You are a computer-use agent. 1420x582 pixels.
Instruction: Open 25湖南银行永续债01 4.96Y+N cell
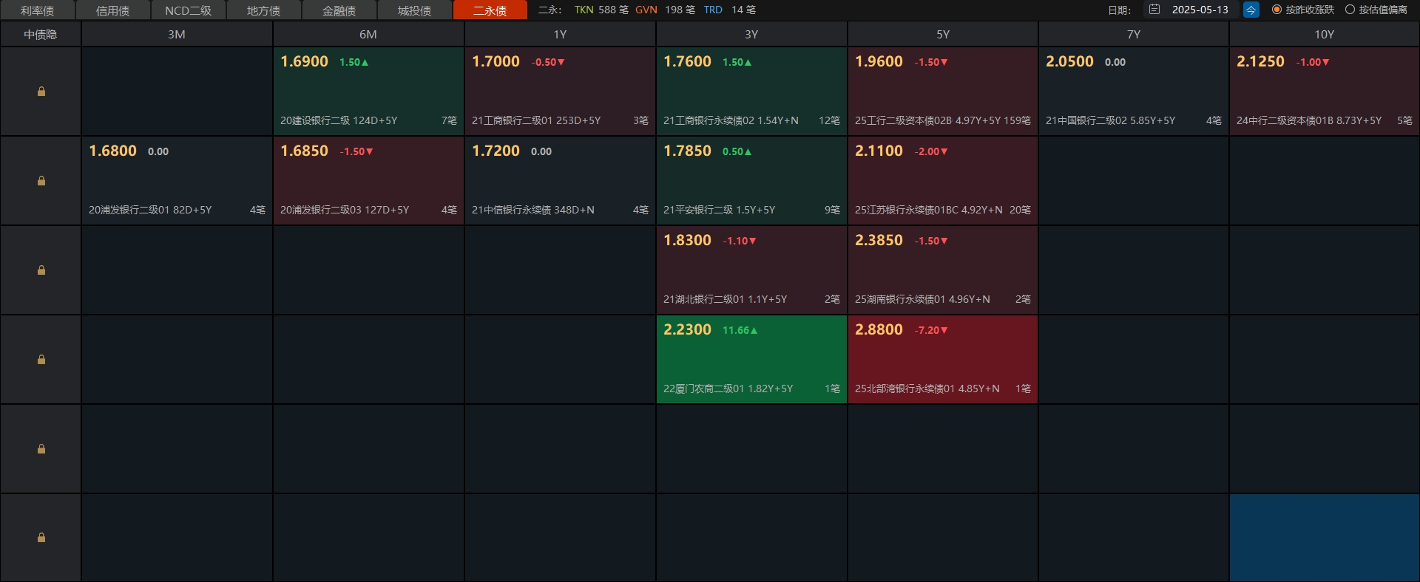point(943,270)
